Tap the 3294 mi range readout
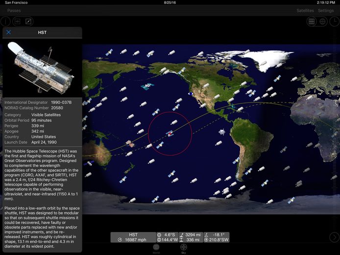This screenshot has height=255, width=340. pos(191,235)
